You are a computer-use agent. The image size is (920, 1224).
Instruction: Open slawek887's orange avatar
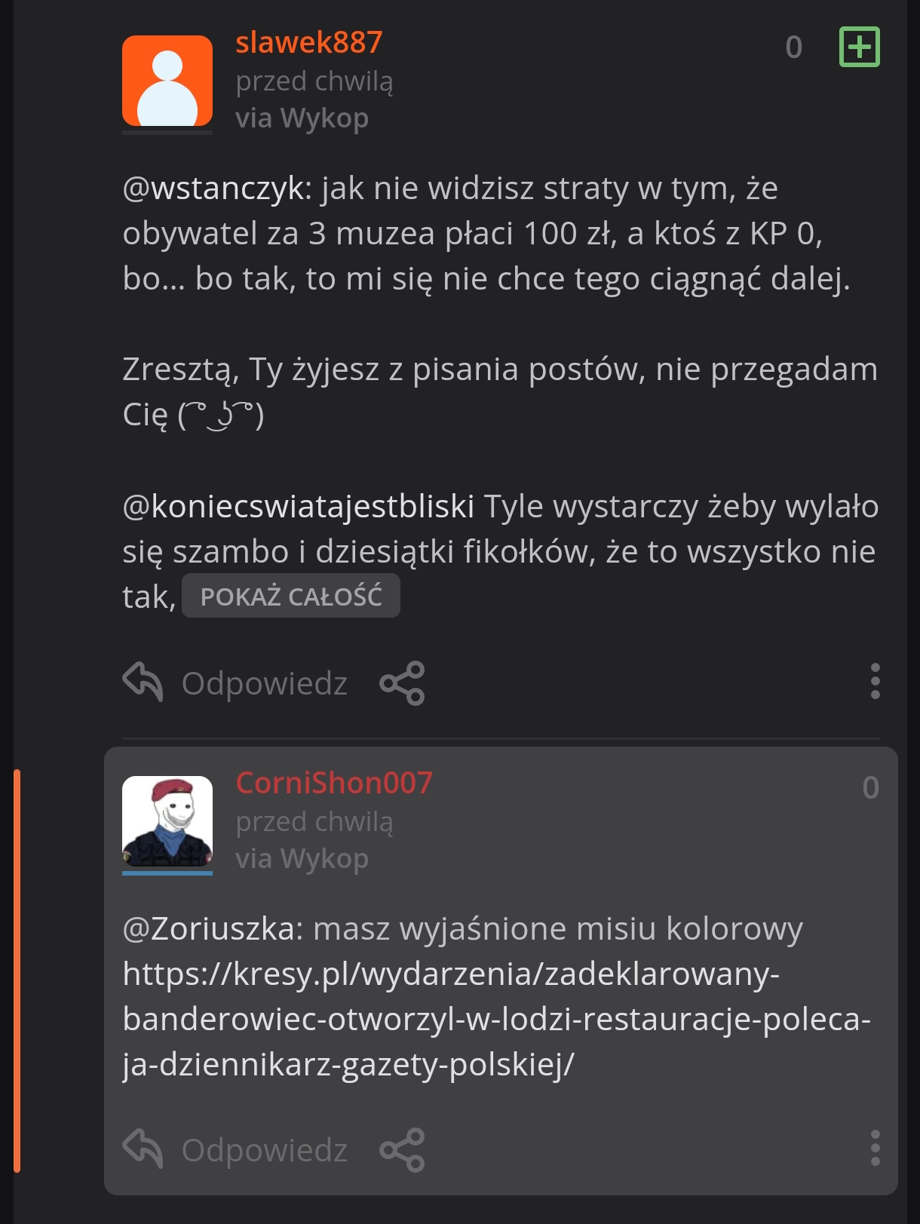click(167, 81)
